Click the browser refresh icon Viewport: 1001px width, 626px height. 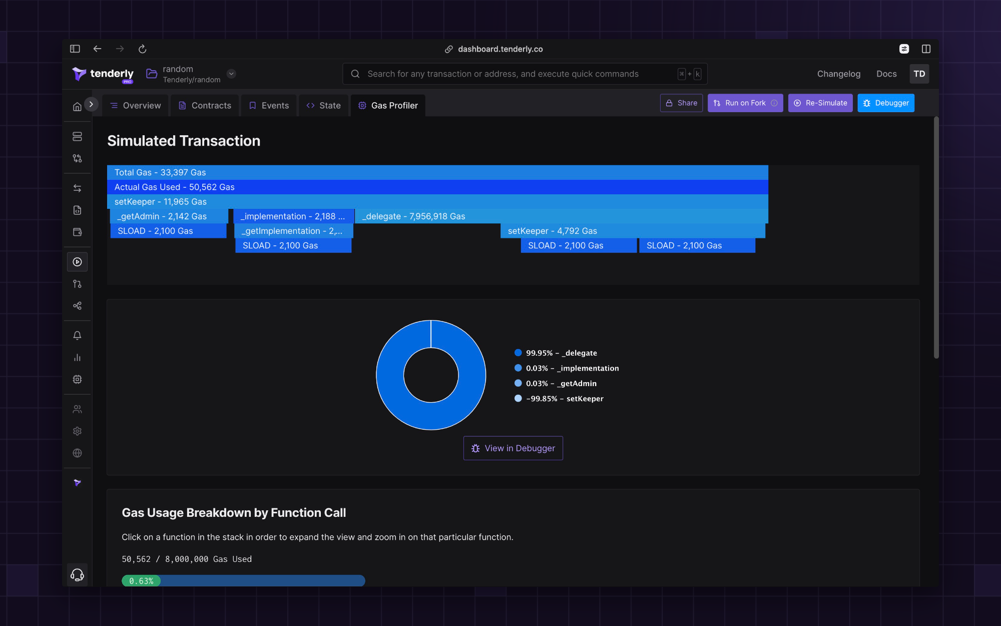coord(143,49)
